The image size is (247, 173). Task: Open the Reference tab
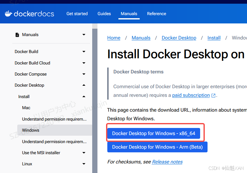pos(157,14)
